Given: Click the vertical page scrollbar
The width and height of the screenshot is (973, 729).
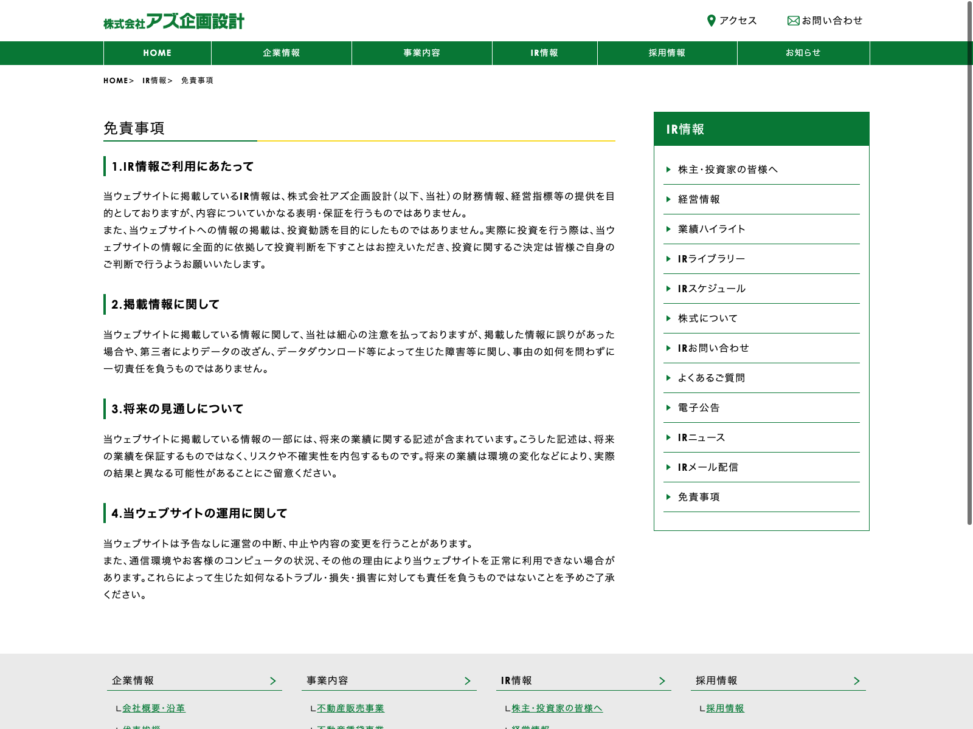Looking at the screenshot, I should point(969,261).
